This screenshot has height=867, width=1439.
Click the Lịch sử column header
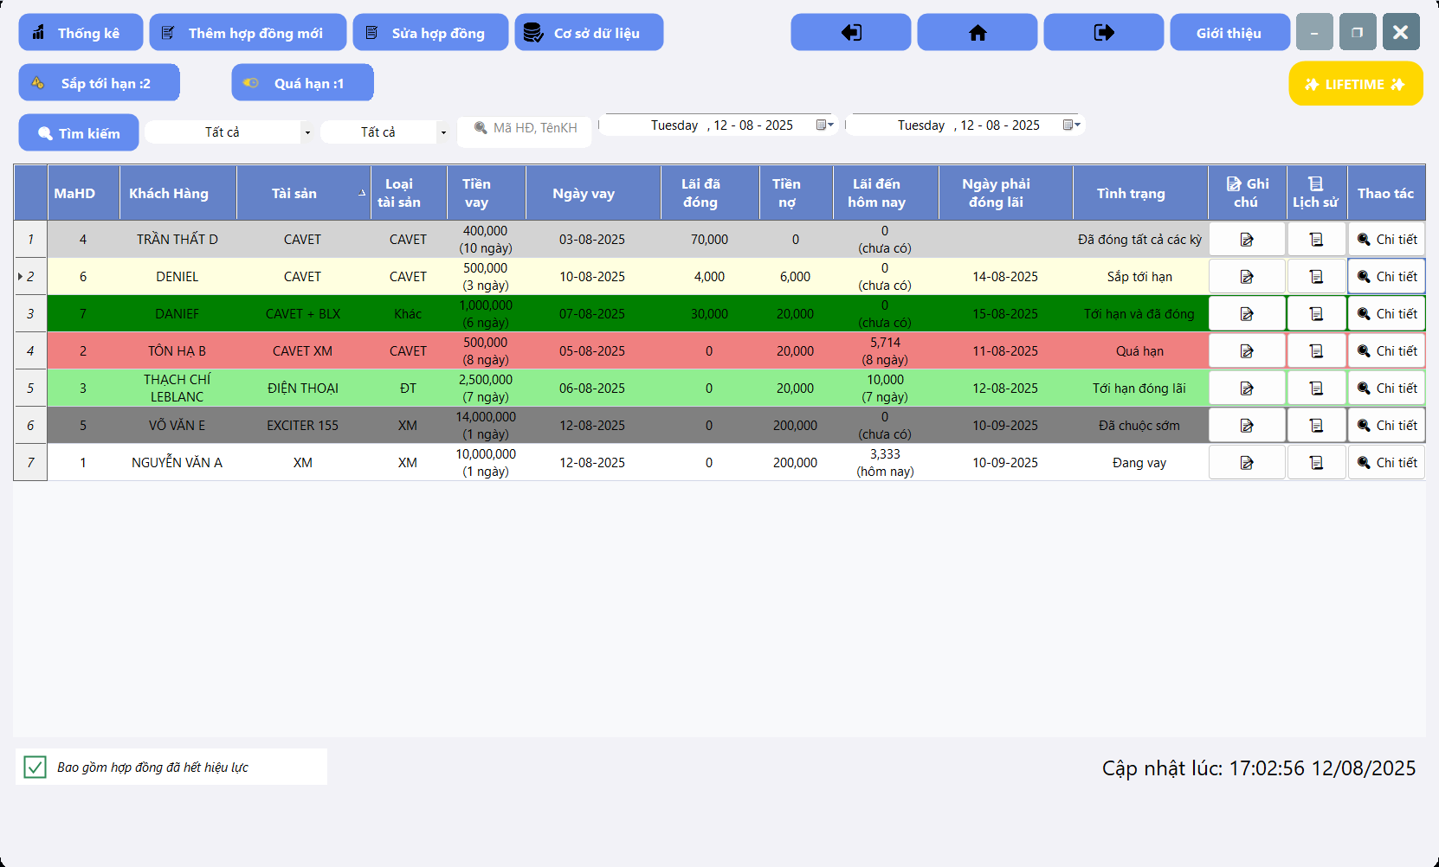click(x=1317, y=193)
